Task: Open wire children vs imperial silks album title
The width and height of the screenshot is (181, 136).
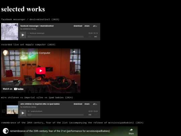Action: click(40, 104)
